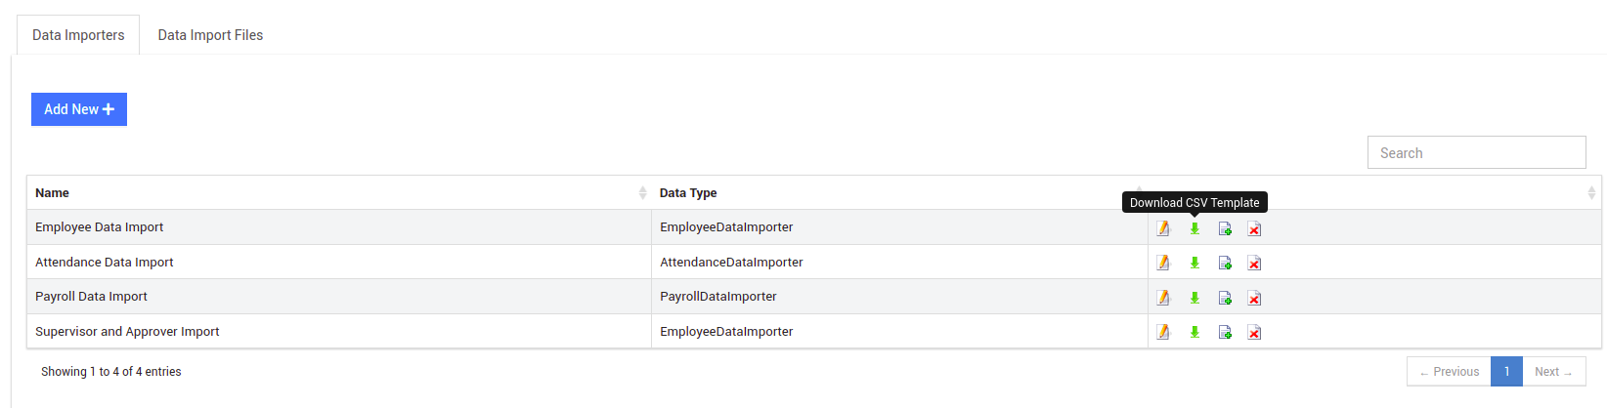This screenshot has width=1607, height=408.
Task: Download CSV template for Employee Data Import
Action: click(1194, 228)
